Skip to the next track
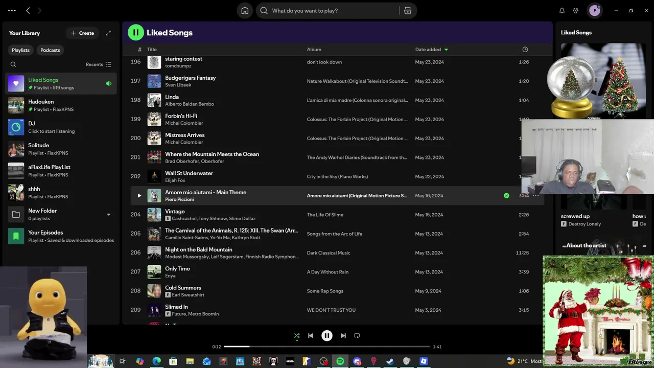Viewport: 654px width, 368px height. (343, 336)
